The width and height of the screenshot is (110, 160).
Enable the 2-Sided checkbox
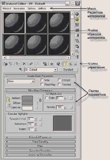pyautogui.click(x=59, y=80)
